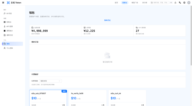Toggle the hamburger sidebar menu icon
This screenshot has width=192, height=106.
3,2
